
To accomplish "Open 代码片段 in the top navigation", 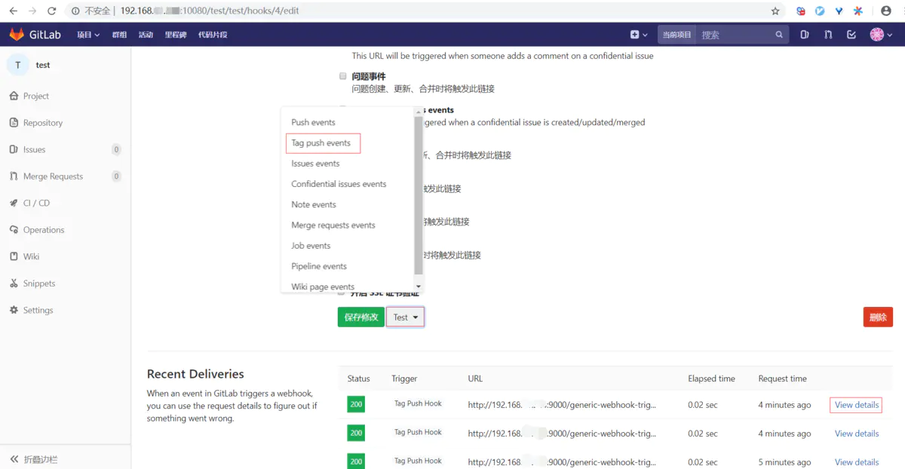I will click(x=213, y=35).
